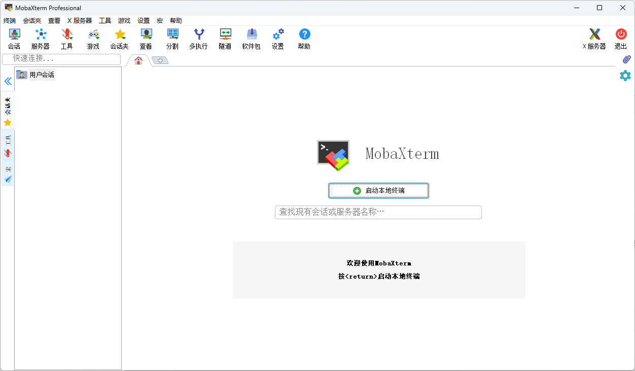Click the 分割 (Split) toolbar icon
The image size is (635, 371).
click(172, 39)
